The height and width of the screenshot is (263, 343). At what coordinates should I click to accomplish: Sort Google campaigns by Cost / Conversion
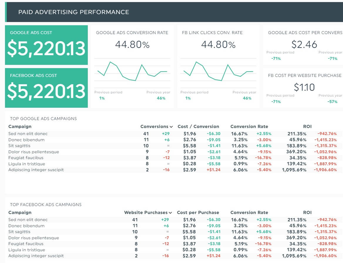[198, 127]
